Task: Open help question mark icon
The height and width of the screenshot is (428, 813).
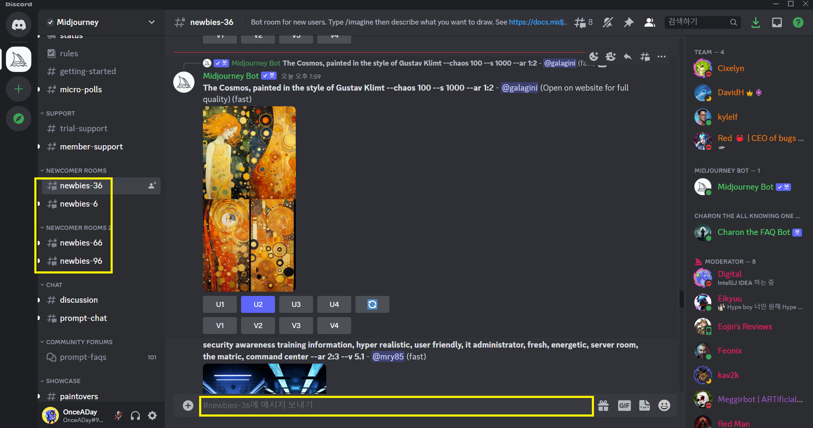Action: [x=798, y=22]
